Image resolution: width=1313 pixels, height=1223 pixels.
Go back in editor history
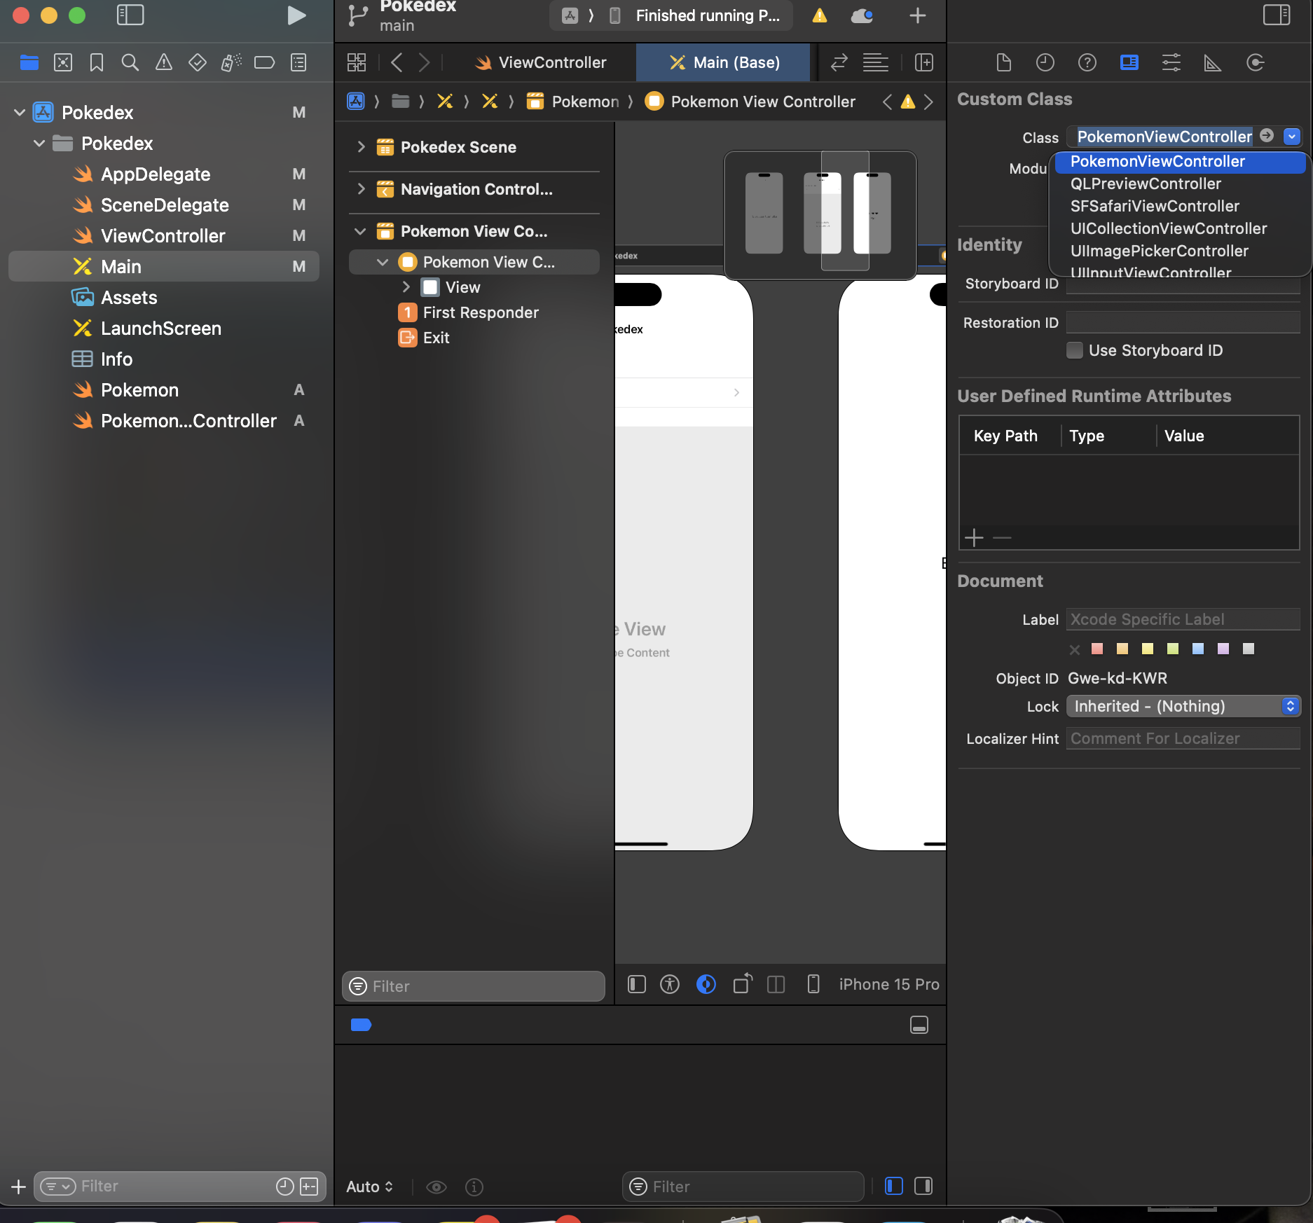pyautogui.click(x=397, y=62)
